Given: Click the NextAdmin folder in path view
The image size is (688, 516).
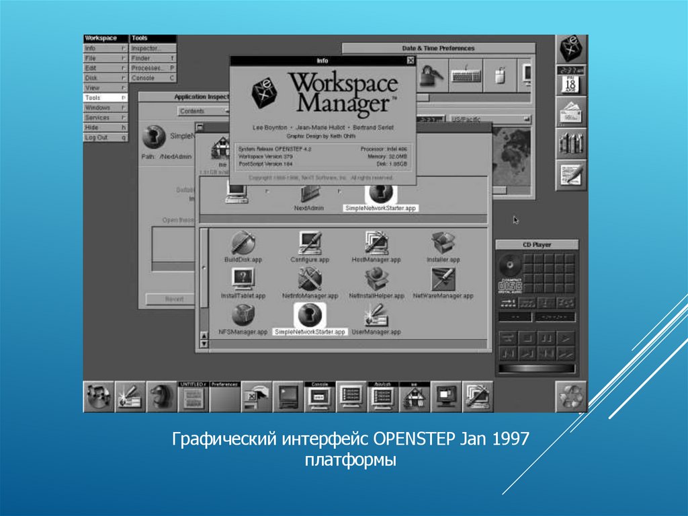Looking at the screenshot, I should coord(309,194).
